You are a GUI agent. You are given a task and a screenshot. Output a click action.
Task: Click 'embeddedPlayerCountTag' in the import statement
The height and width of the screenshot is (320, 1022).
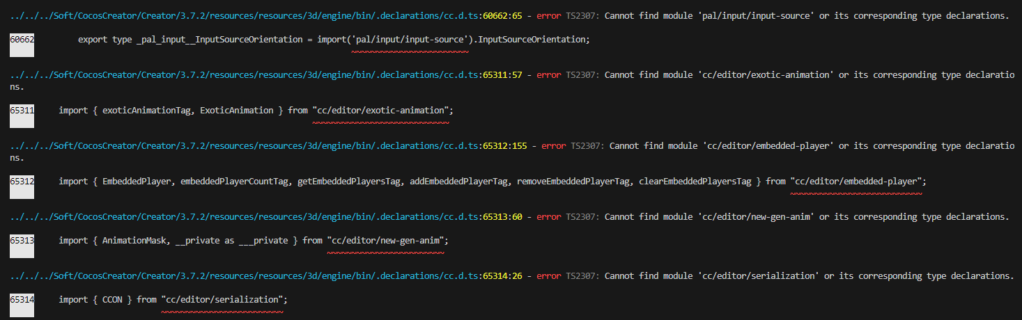tap(234, 182)
